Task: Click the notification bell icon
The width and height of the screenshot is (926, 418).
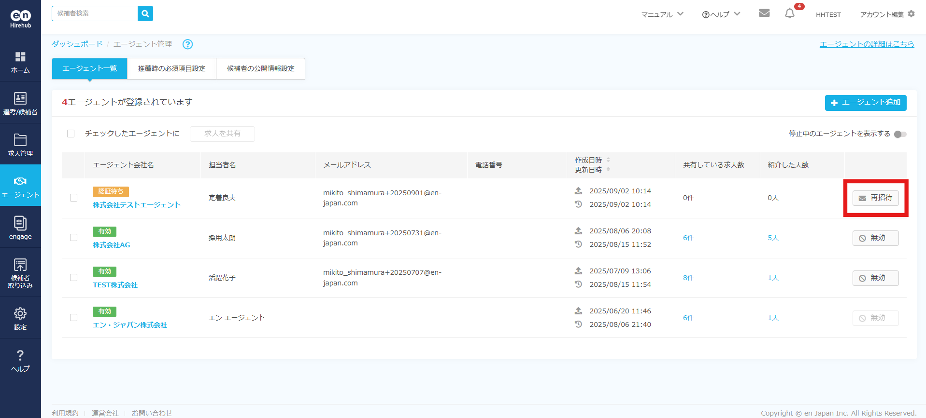Action: point(790,13)
